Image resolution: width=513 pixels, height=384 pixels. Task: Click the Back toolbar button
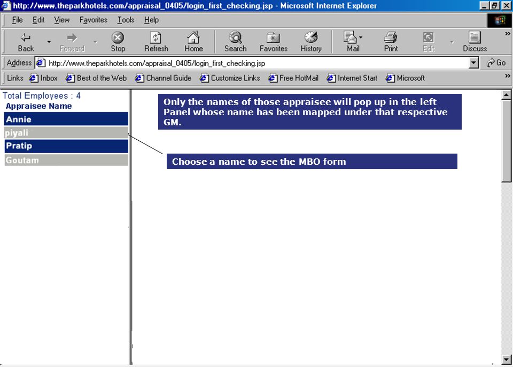click(26, 42)
